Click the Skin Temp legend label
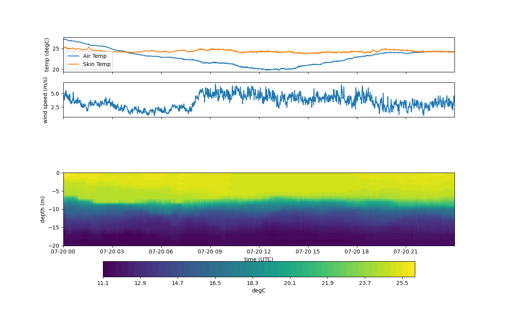505x311 pixels. click(x=97, y=64)
